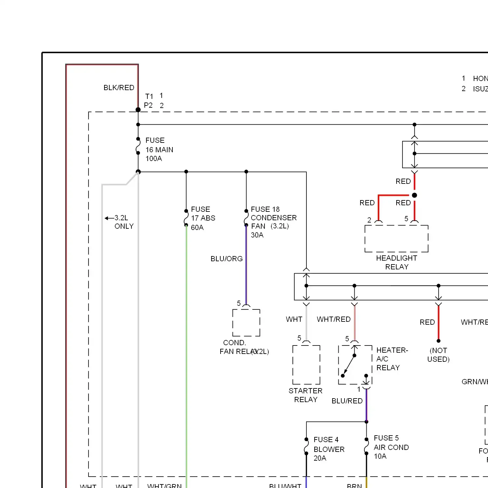
Task: Select the WHT label above Starter Relay
Action: (x=294, y=319)
